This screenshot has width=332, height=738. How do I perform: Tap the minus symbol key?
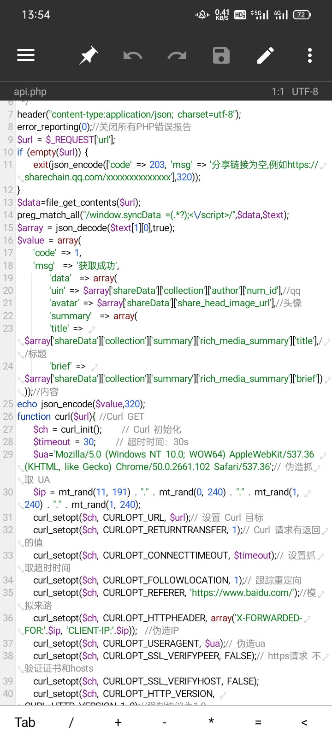click(165, 722)
